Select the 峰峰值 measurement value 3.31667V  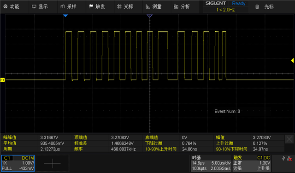pos(49,137)
